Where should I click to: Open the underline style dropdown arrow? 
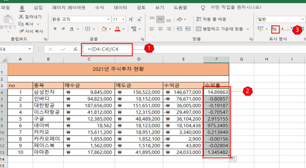78,29
